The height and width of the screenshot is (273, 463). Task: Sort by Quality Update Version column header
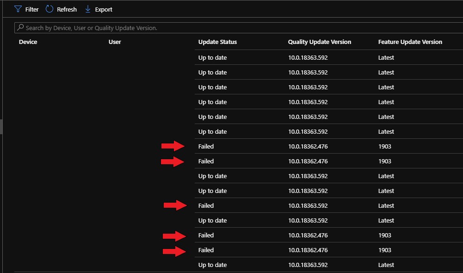(x=320, y=42)
